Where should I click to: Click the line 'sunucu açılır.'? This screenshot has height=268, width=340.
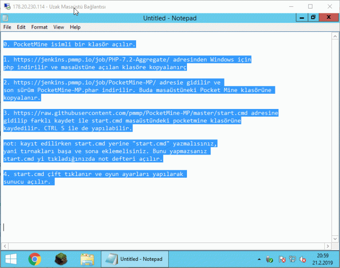tap(29, 182)
